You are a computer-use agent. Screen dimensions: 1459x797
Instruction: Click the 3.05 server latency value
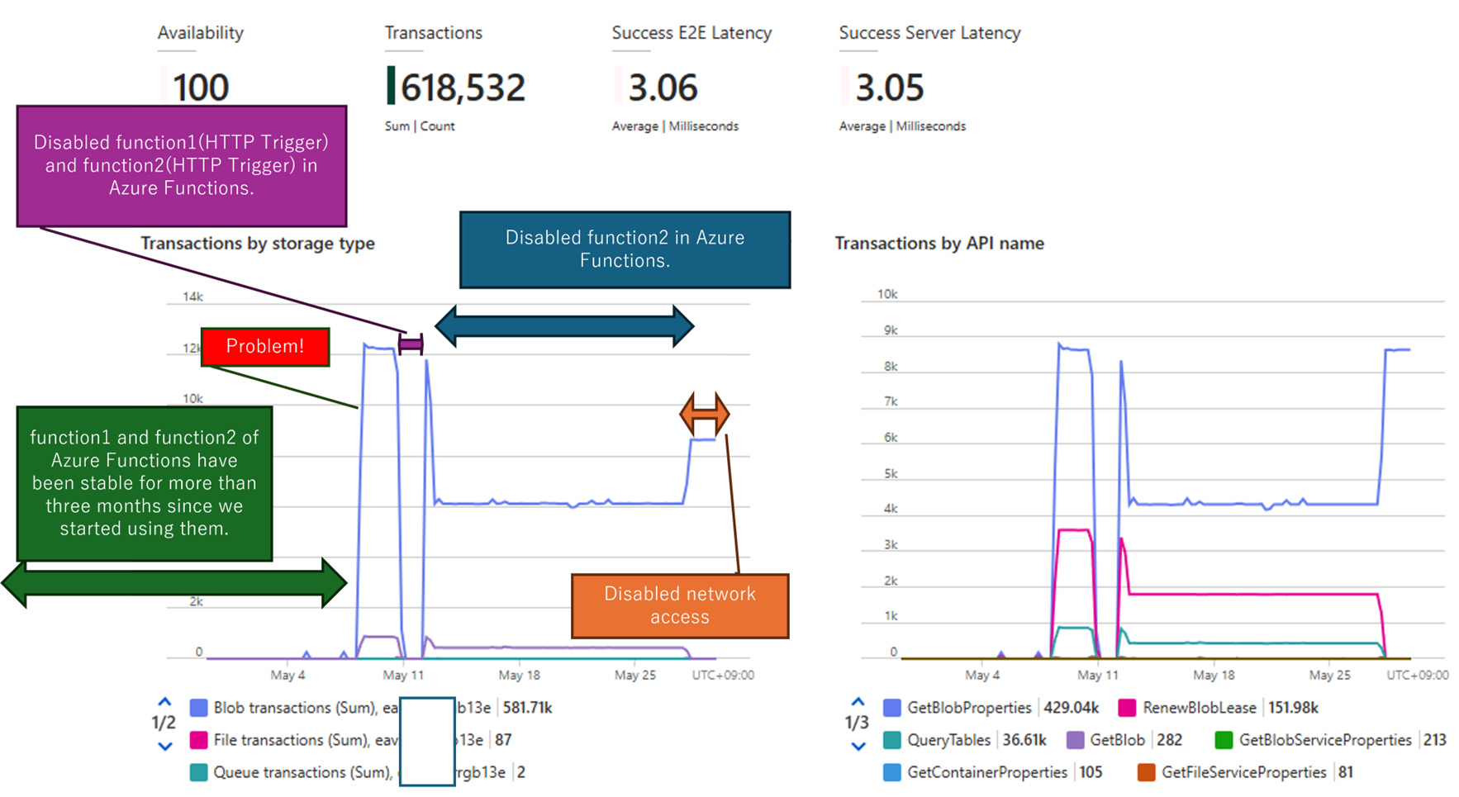[x=889, y=88]
